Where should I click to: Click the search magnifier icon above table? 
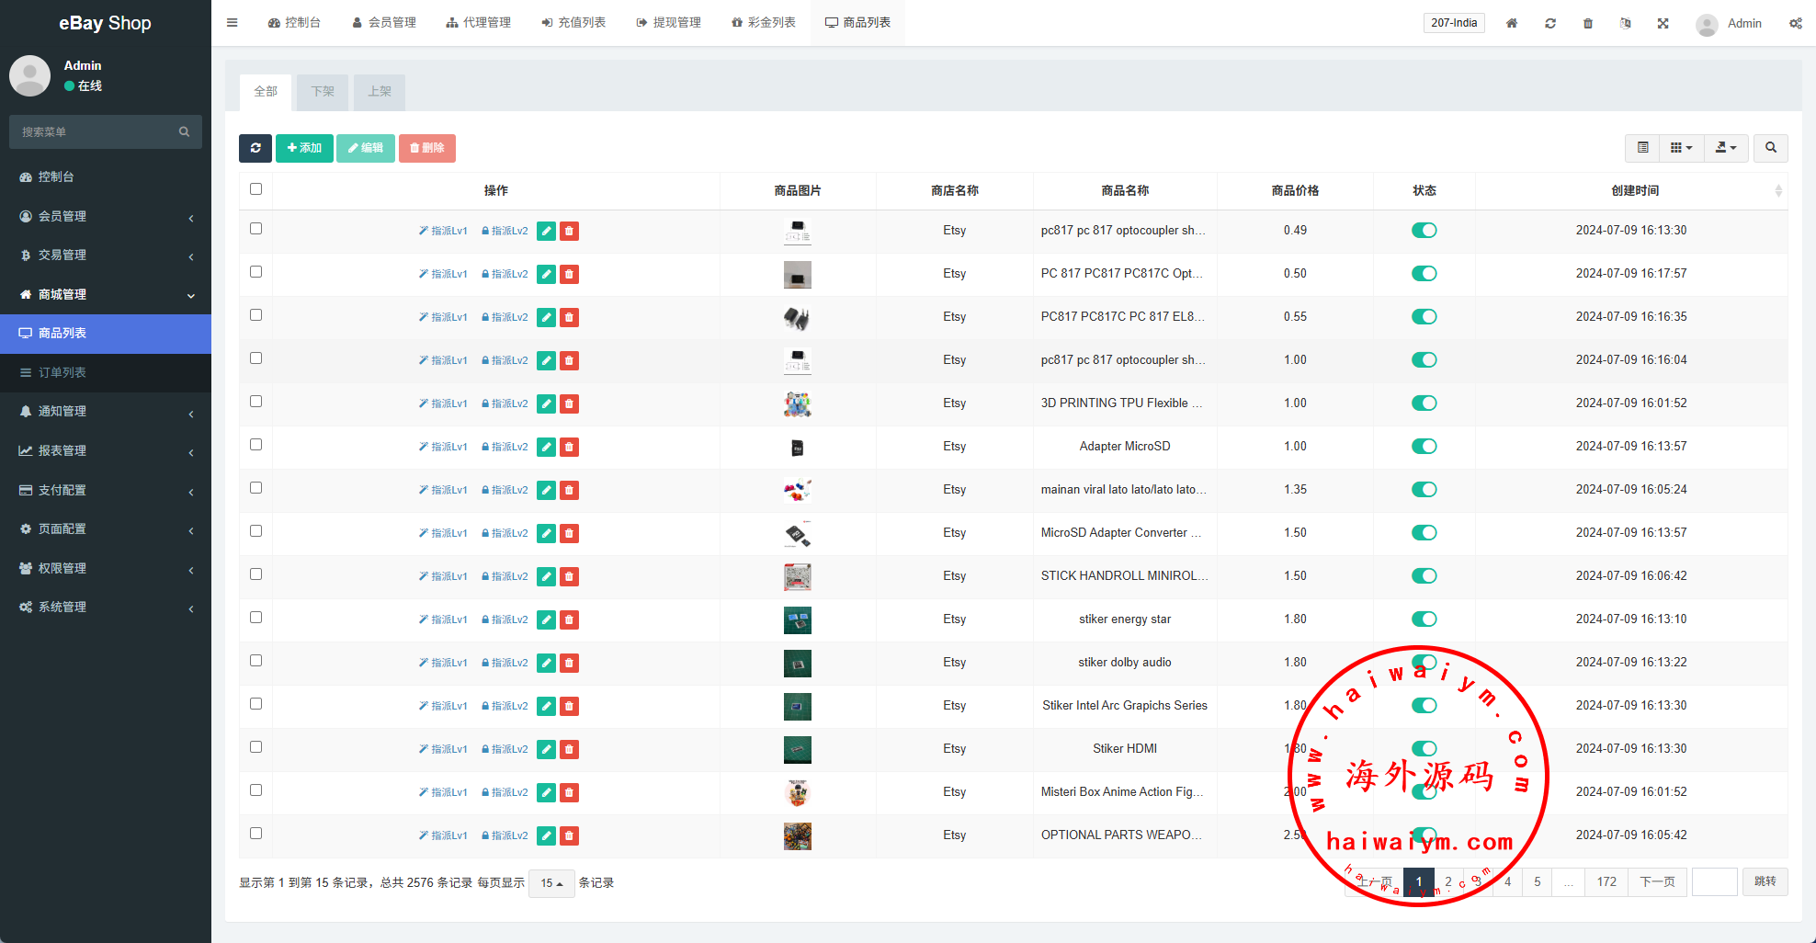pyautogui.click(x=1770, y=148)
